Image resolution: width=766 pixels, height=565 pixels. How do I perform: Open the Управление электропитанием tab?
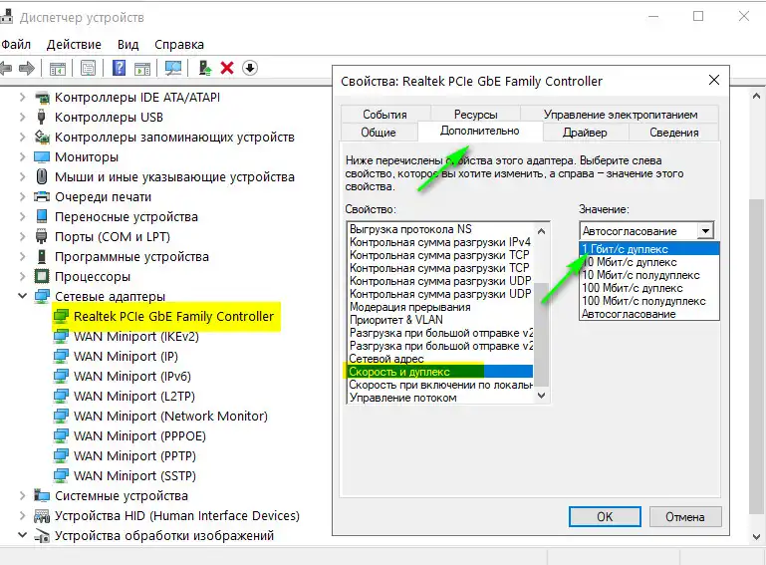tap(620, 115)
